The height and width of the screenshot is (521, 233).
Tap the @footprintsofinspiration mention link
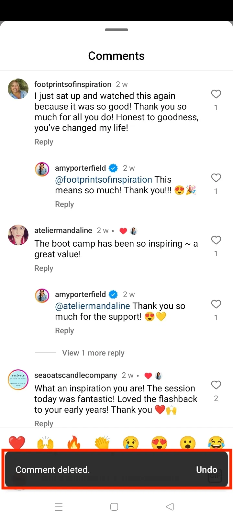pyautogui.click(x=104, y=180)
